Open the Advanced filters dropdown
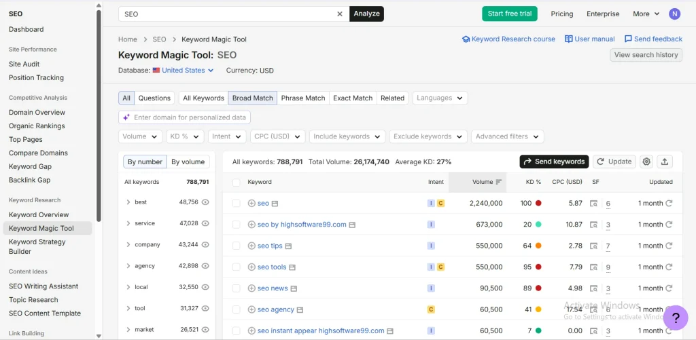Viewport: 696px width, 340px height. [507, 136]
